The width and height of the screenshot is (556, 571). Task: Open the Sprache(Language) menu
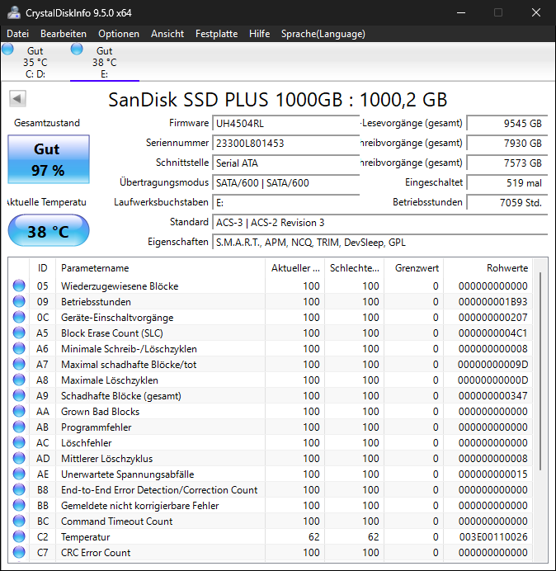323,34
